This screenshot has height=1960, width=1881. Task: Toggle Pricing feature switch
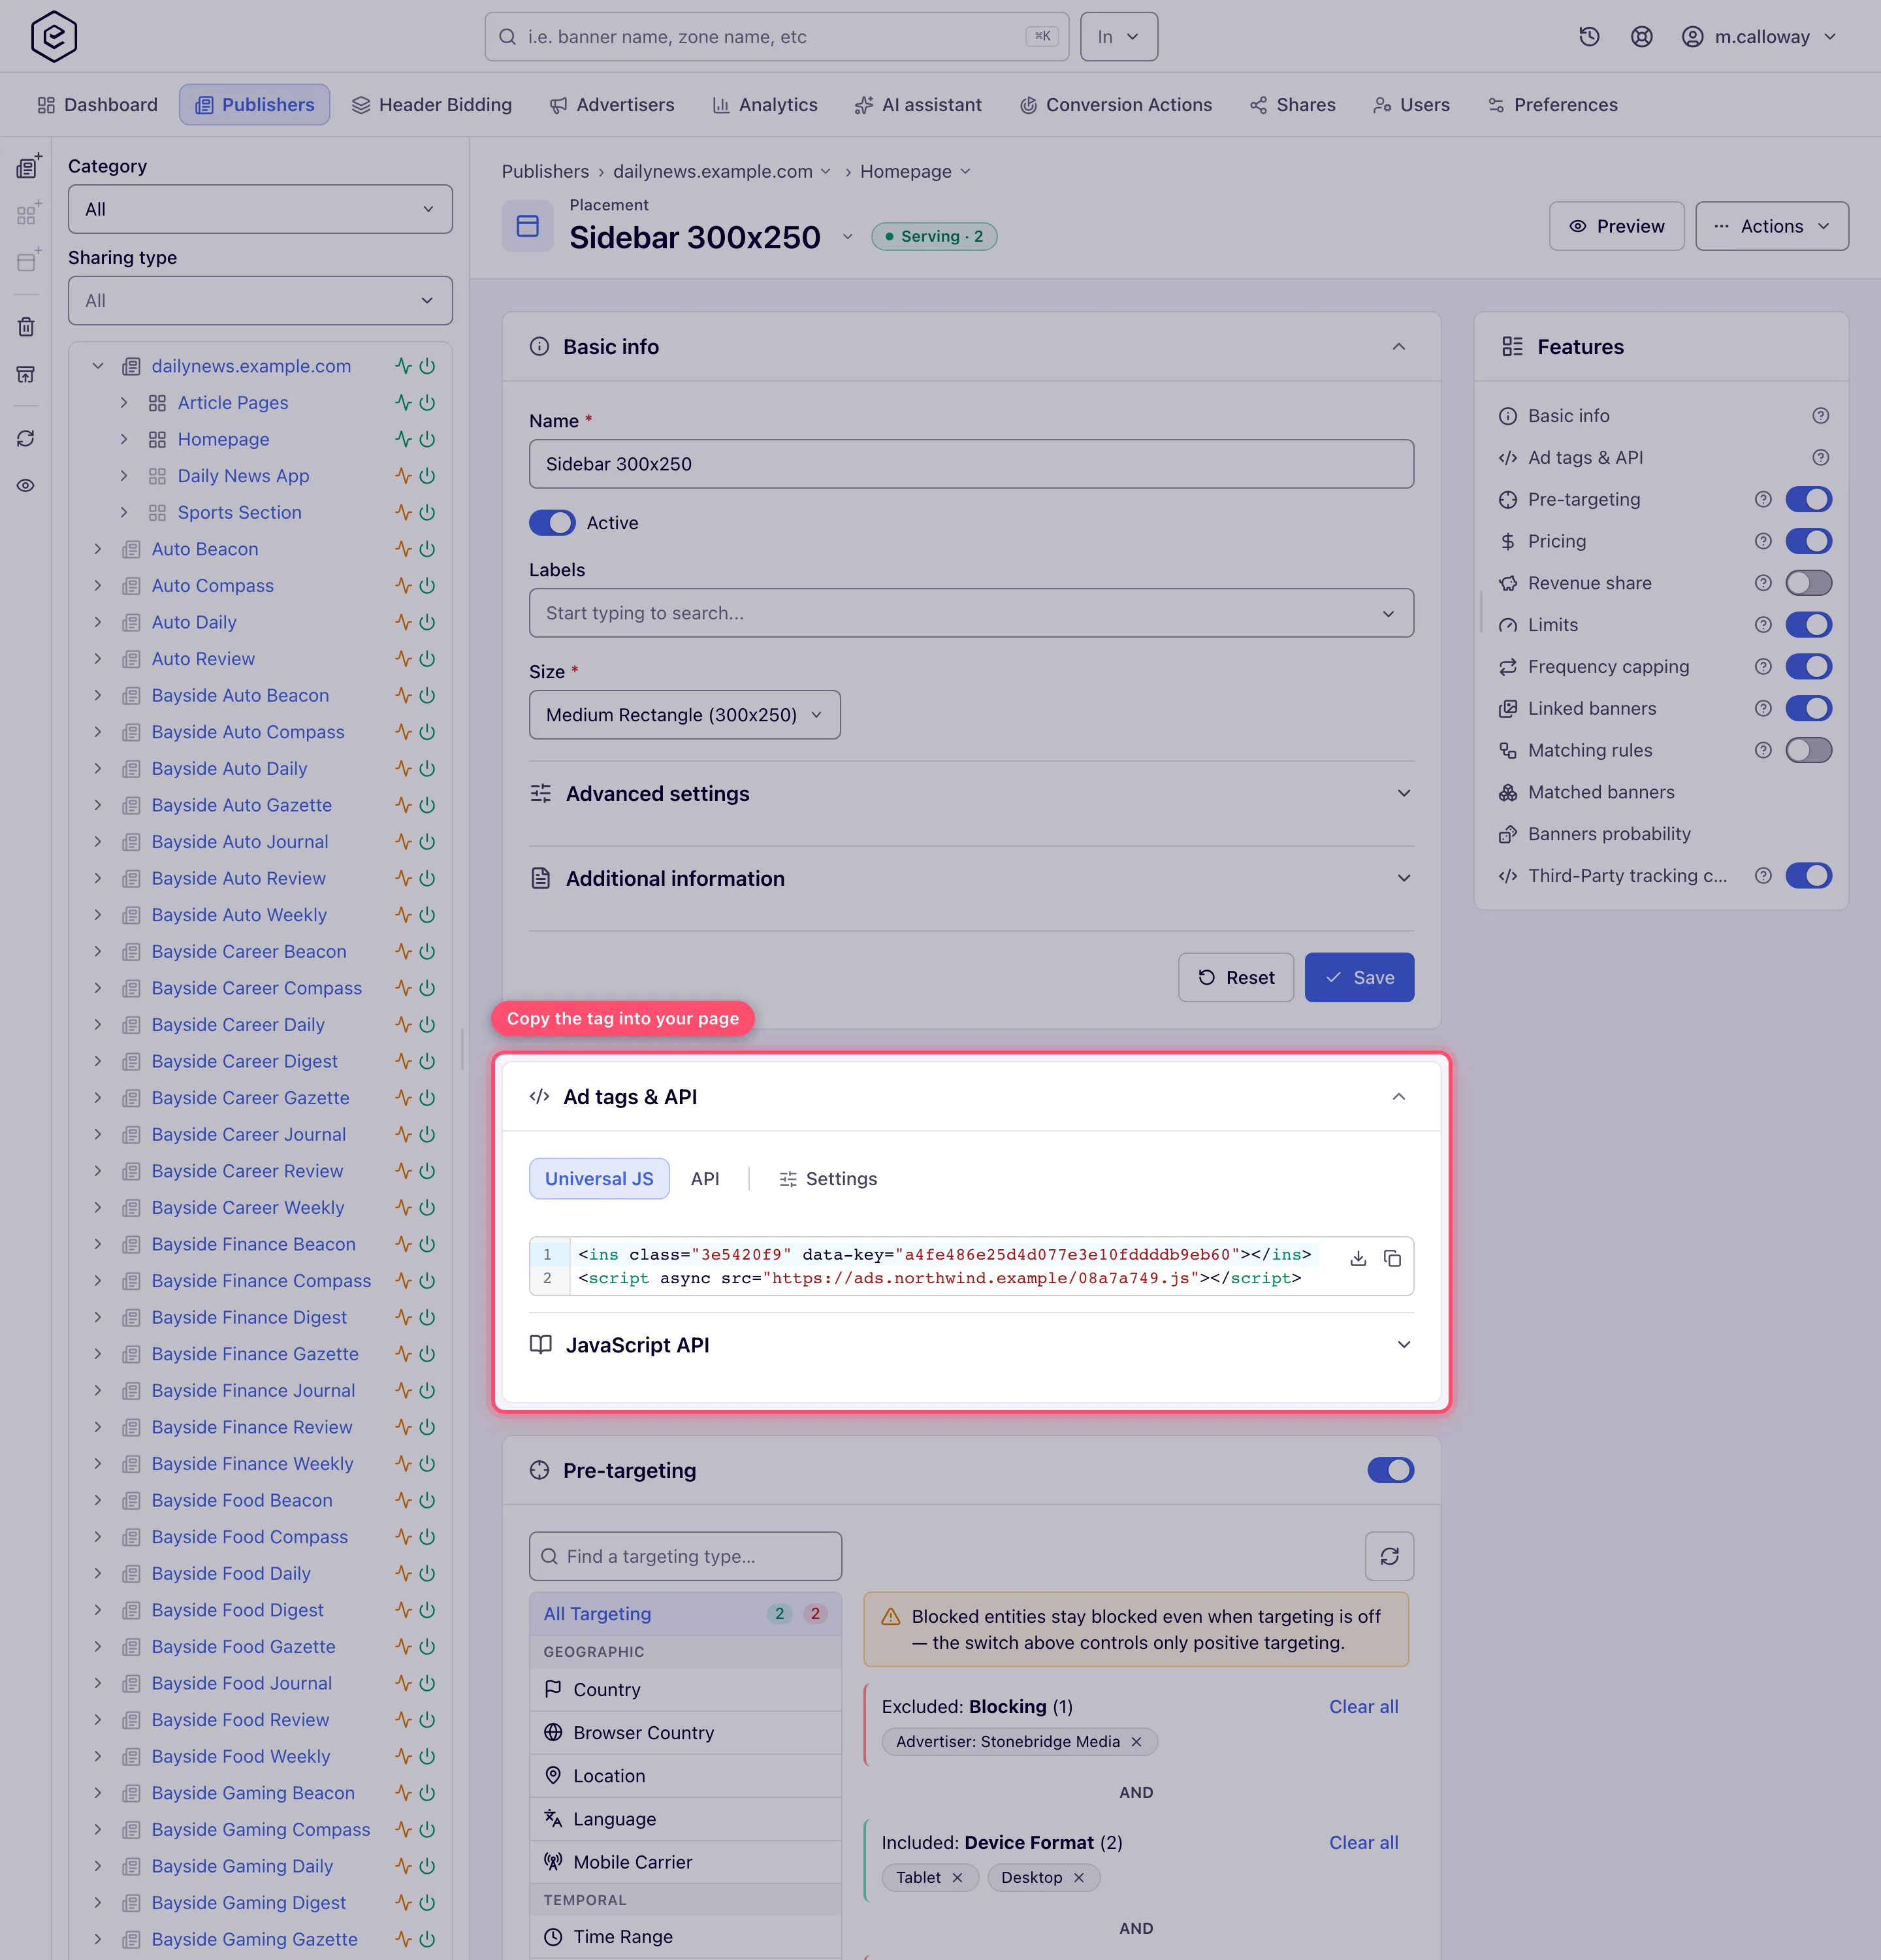click(1808, 541)
